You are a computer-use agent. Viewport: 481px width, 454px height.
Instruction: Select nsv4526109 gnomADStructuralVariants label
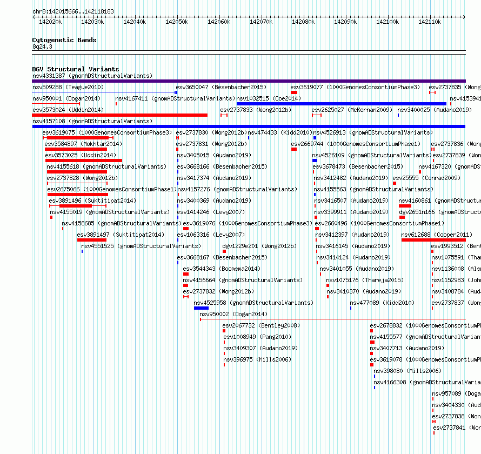[x=372, y=155]
